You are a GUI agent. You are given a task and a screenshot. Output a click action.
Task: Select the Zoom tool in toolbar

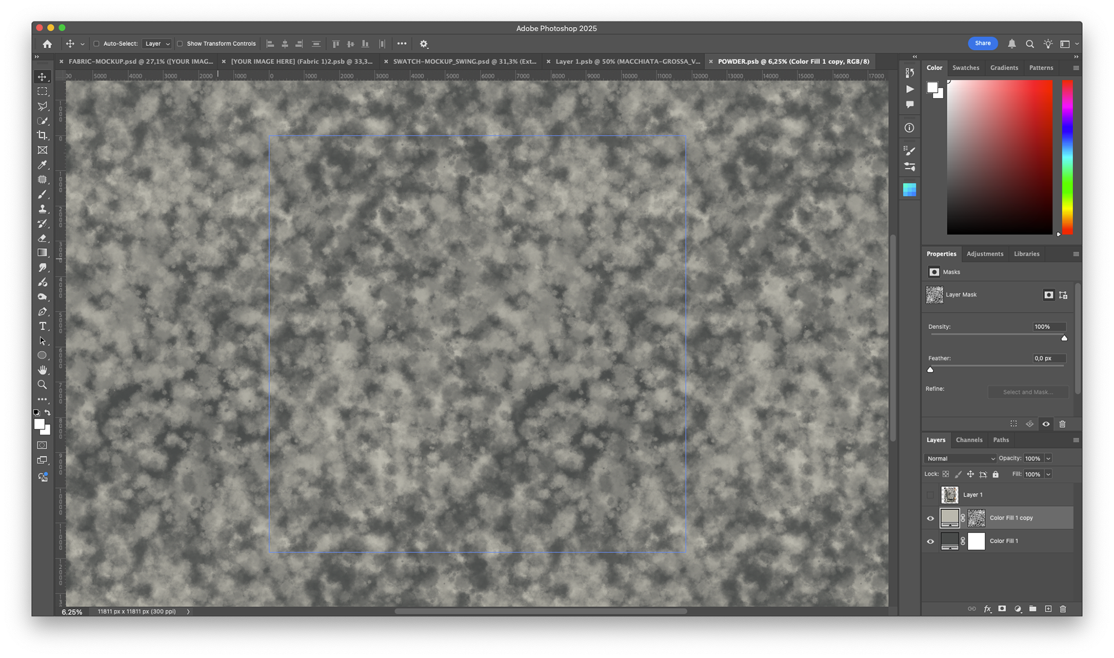pos(42,385)
